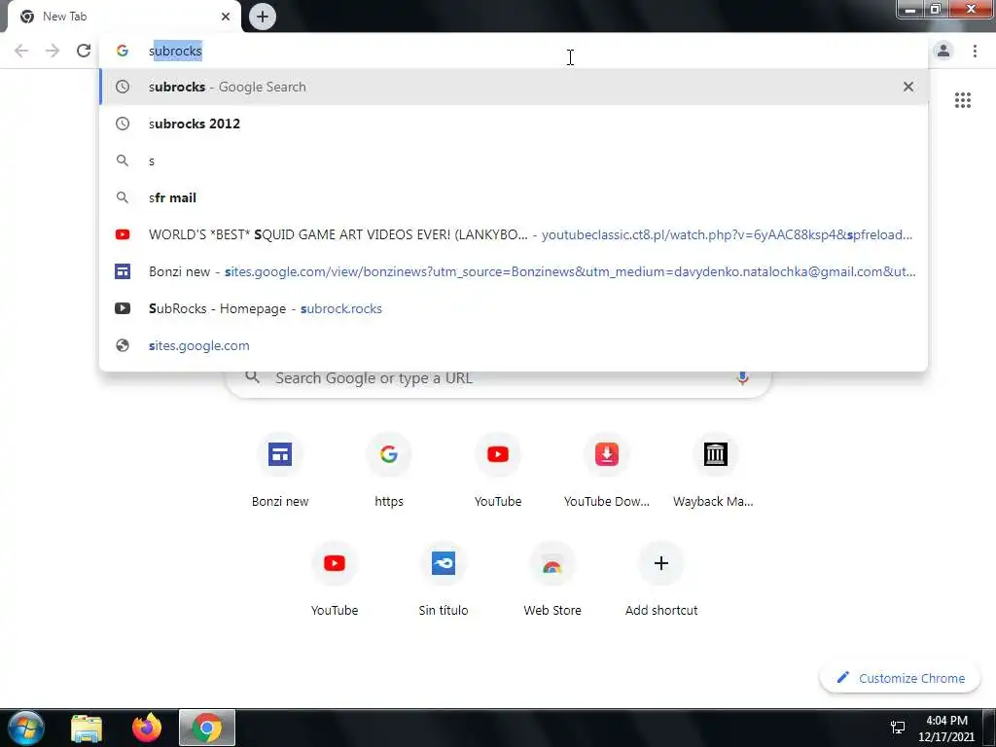Open the second-row YouTube shortcut
The width and height of the screenshot is (996, 747).
coord(335,580)
